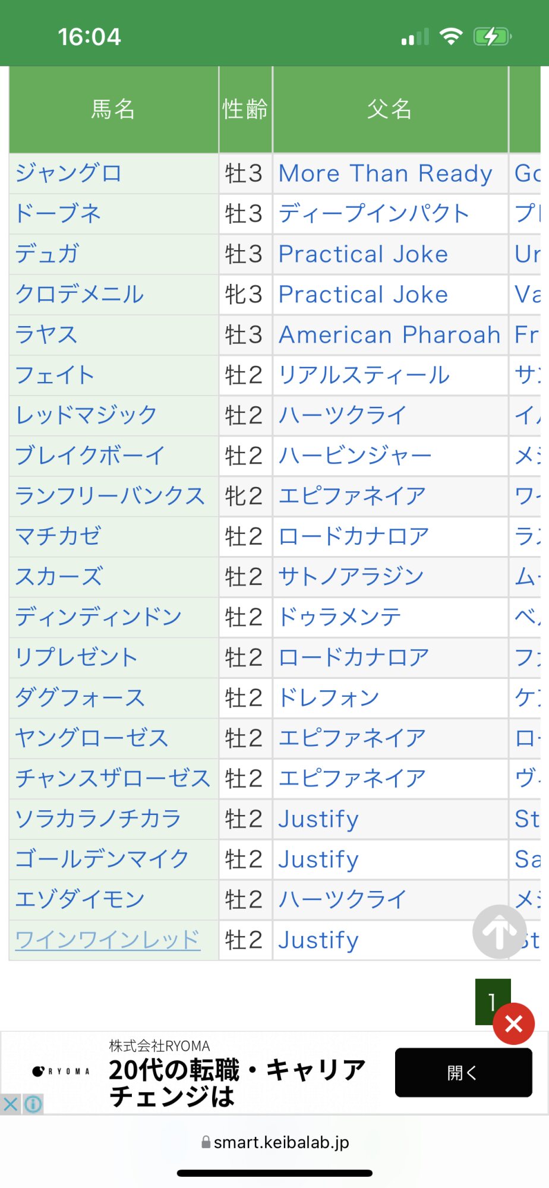The width and height of the screenshot is (549, 1188).
Task: Tap the battery charging status icon
Action: (491, 37)
